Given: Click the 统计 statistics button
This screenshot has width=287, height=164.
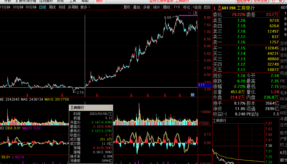Looking at the screenshot, I should pos(156,7).
